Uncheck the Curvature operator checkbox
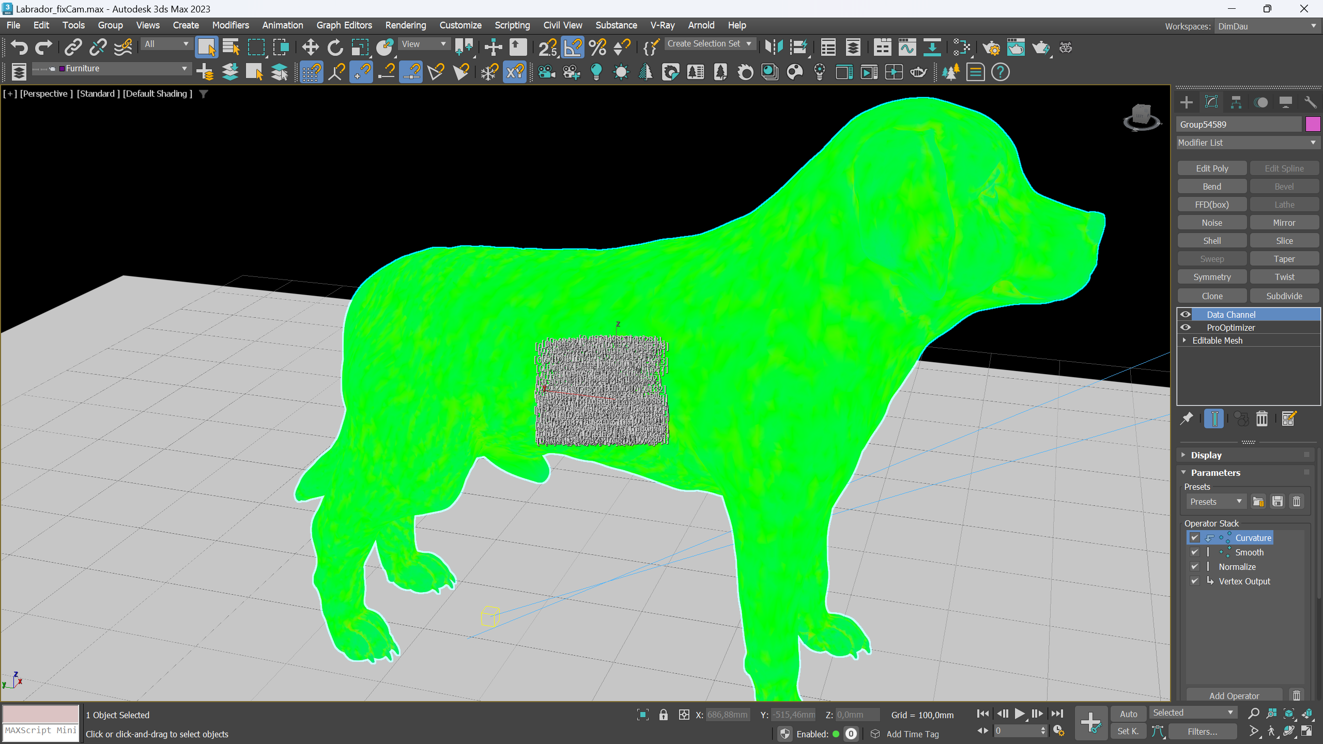The width and height of the screenshot is (1323, 744). coord(1194,538)
